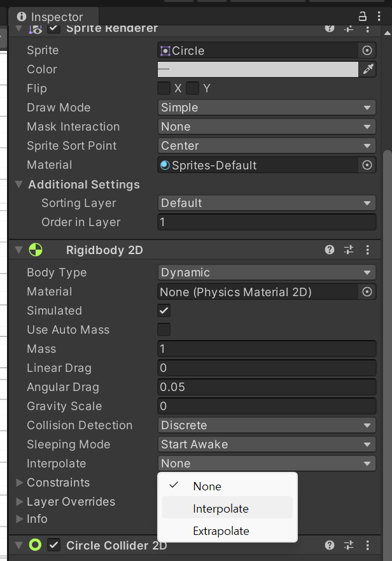Click the Circle sprite icon

165,51
